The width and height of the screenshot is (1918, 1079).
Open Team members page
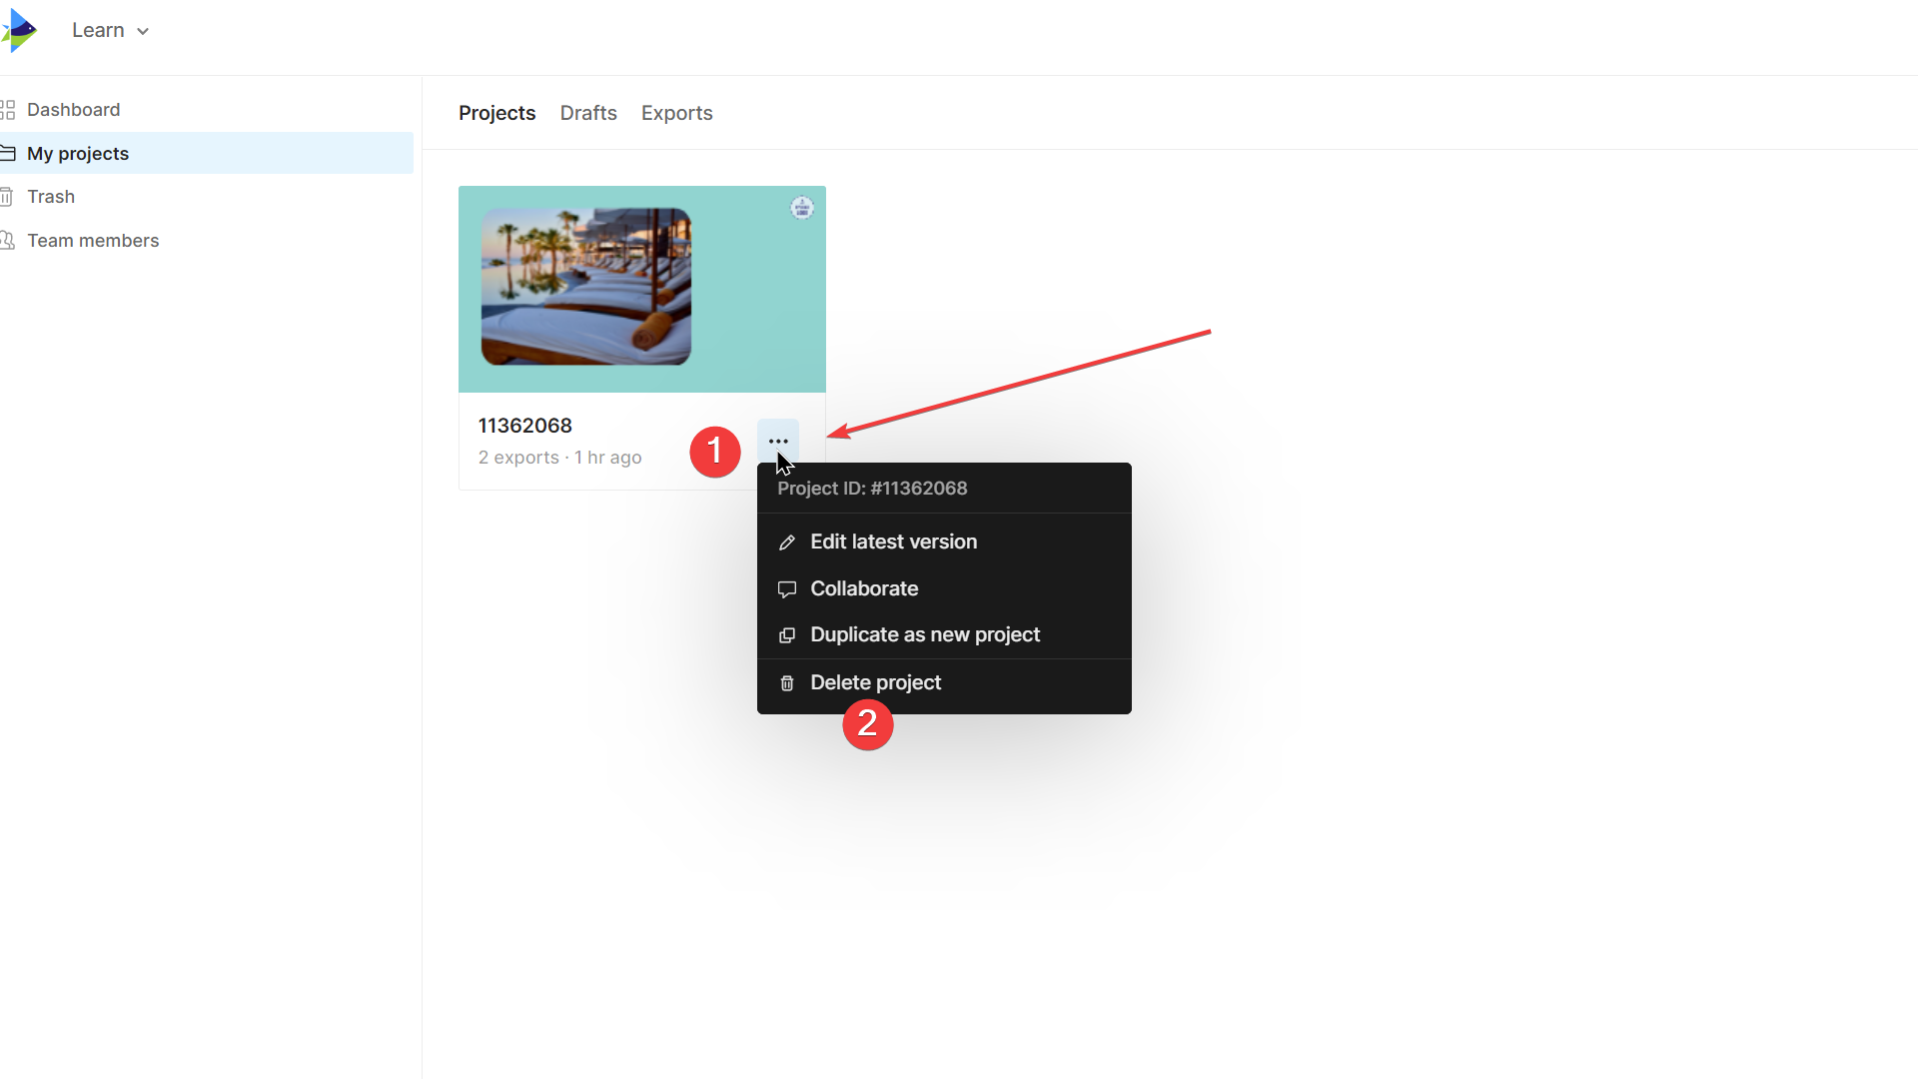[x=93, y=241]
